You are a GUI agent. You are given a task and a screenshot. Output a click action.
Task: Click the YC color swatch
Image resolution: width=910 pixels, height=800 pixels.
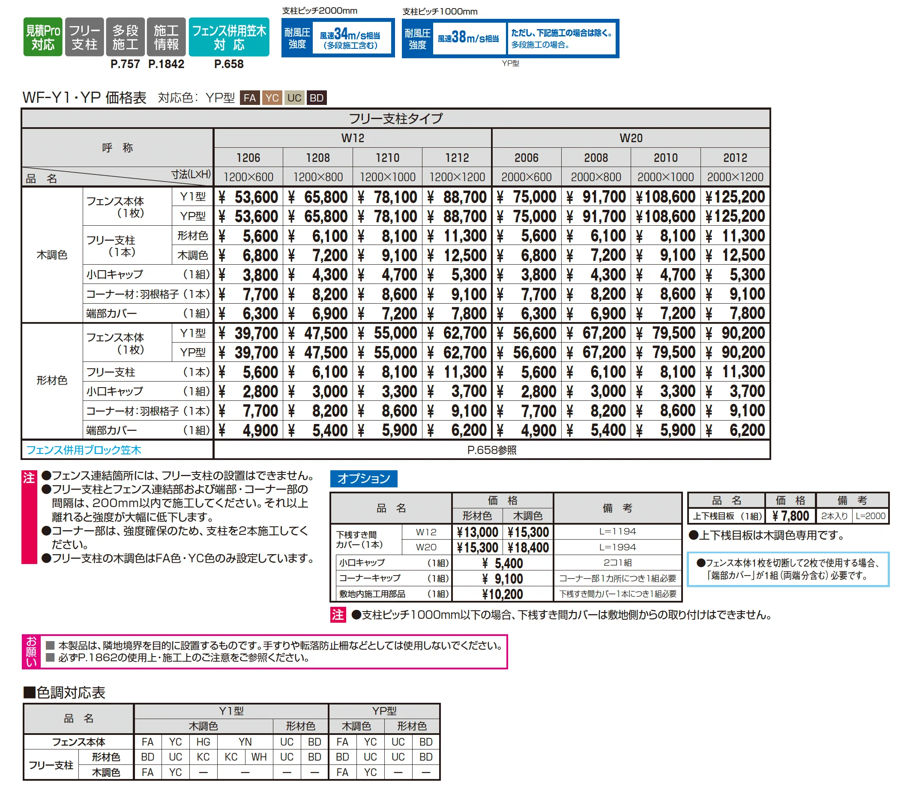(x=272, y=98)
